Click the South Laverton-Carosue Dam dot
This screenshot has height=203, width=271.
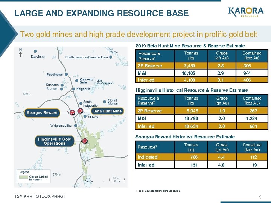[x=111, y=57]
